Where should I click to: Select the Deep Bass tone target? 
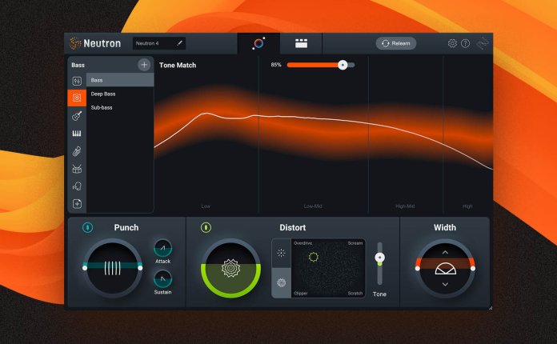(102, 94)
